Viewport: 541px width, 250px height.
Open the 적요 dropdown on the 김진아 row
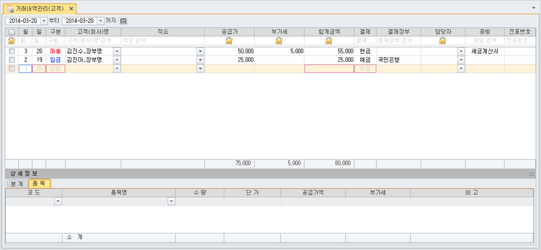click(x=200, y=60)
